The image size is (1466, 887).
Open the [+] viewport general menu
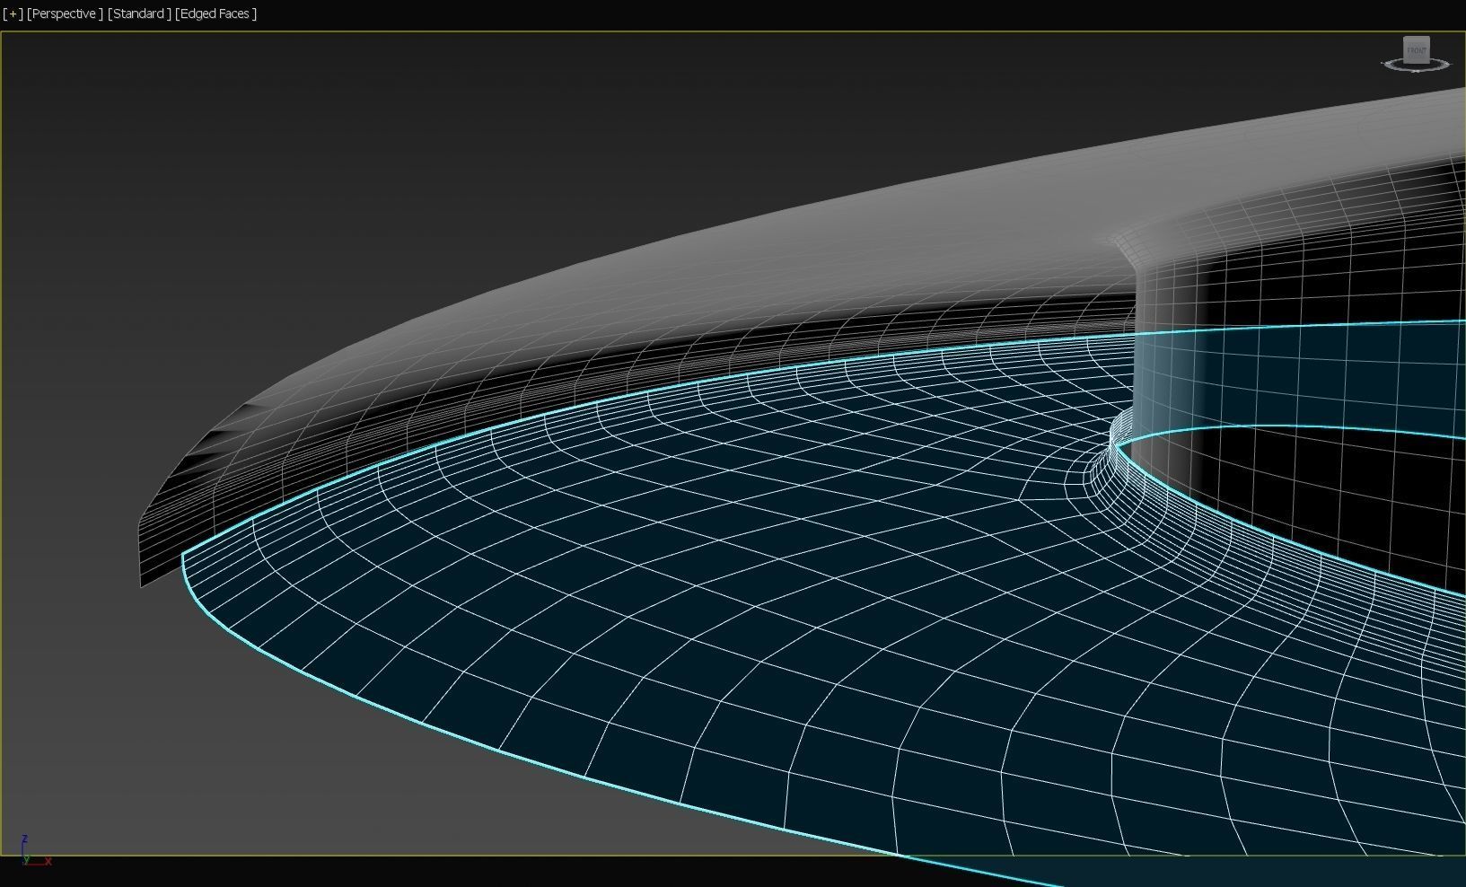pyautogui.click(x=13, y=13)
